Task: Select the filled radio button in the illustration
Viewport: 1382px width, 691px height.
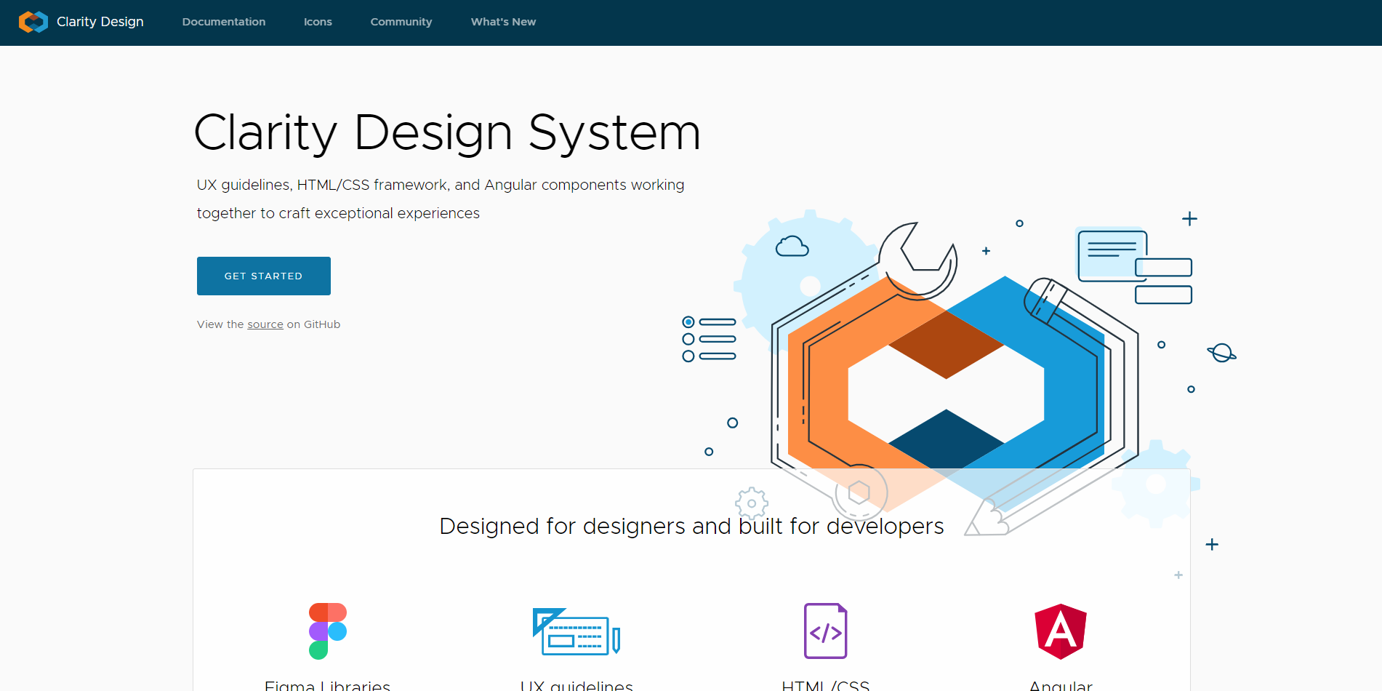Action: click(688, 322)
